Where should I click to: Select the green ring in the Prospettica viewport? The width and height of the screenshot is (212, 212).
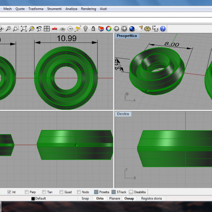[157, 71]
